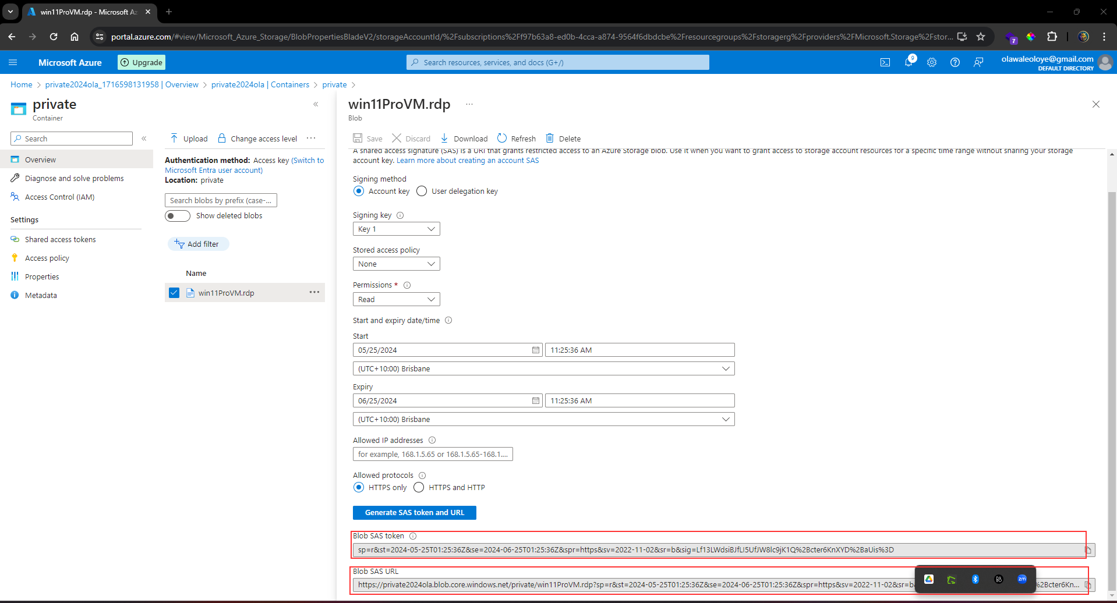Click Refresh in the blob toolbar
Image resolution: width=1117 pixels, height=603 pixels.
coord(517,139)
